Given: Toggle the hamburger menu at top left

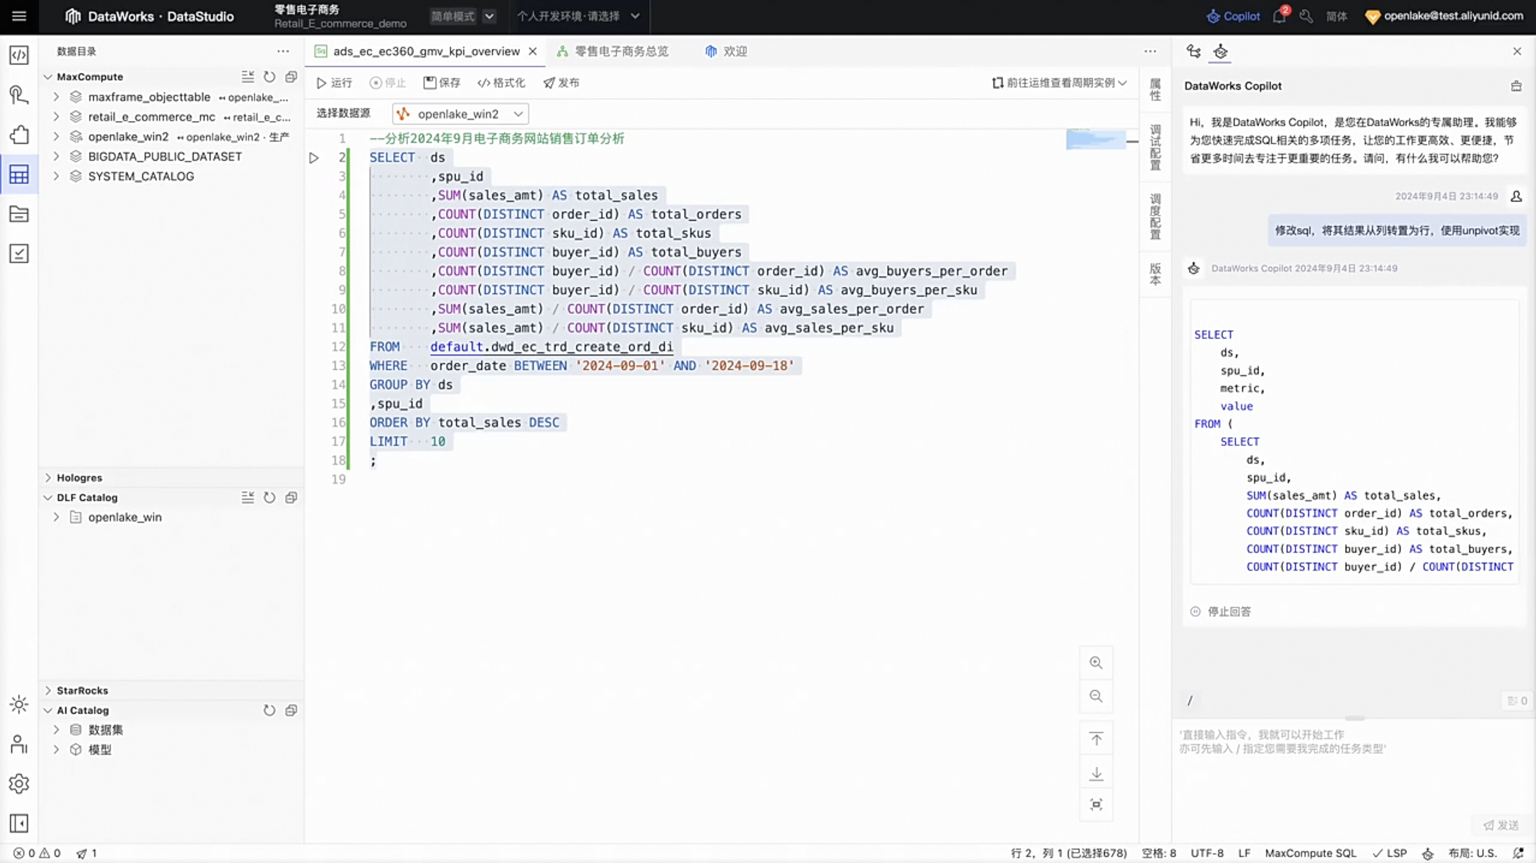Looking at the screenshot, I should pyautogui.click(x=19, y=16).
